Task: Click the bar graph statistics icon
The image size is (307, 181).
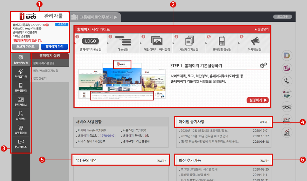Action: (287, 133)
